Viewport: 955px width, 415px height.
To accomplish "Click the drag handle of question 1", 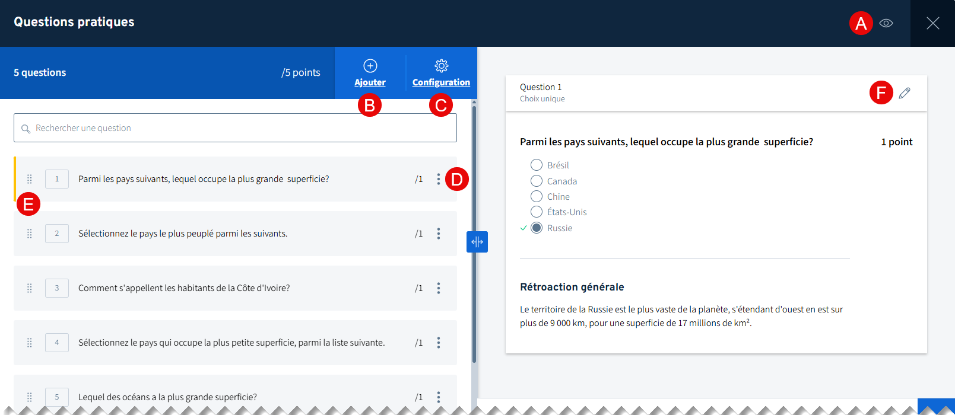I will click(30, 179).
